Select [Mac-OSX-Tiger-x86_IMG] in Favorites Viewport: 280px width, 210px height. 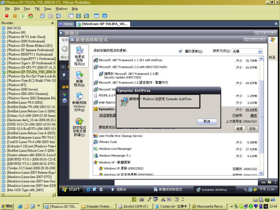pyautogui.click(x=25, y=190)
